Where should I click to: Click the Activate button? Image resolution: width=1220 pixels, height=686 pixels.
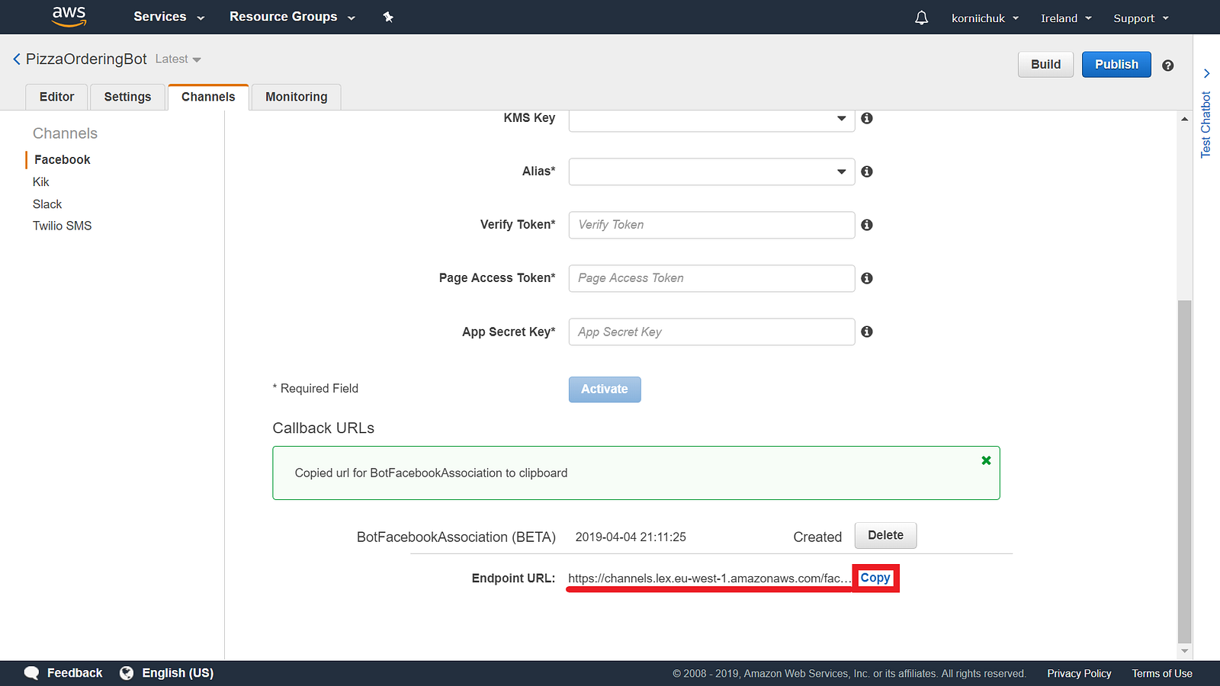pos(605,389)
